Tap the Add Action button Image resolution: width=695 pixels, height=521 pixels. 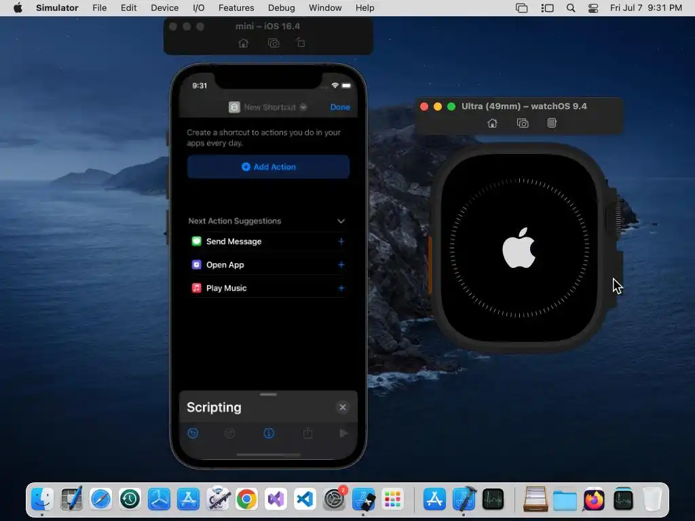pyautogui.click(x=269, y=167)
